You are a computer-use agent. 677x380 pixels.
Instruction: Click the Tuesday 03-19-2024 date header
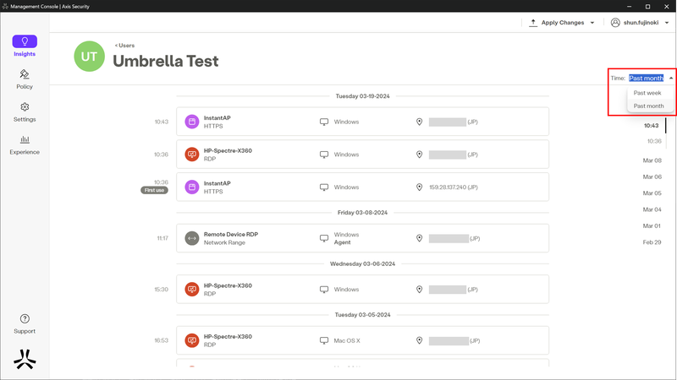[363, 96]
